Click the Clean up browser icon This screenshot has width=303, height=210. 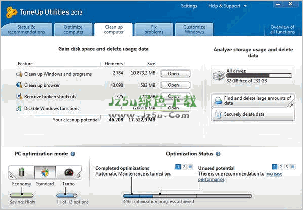point(19,85)
